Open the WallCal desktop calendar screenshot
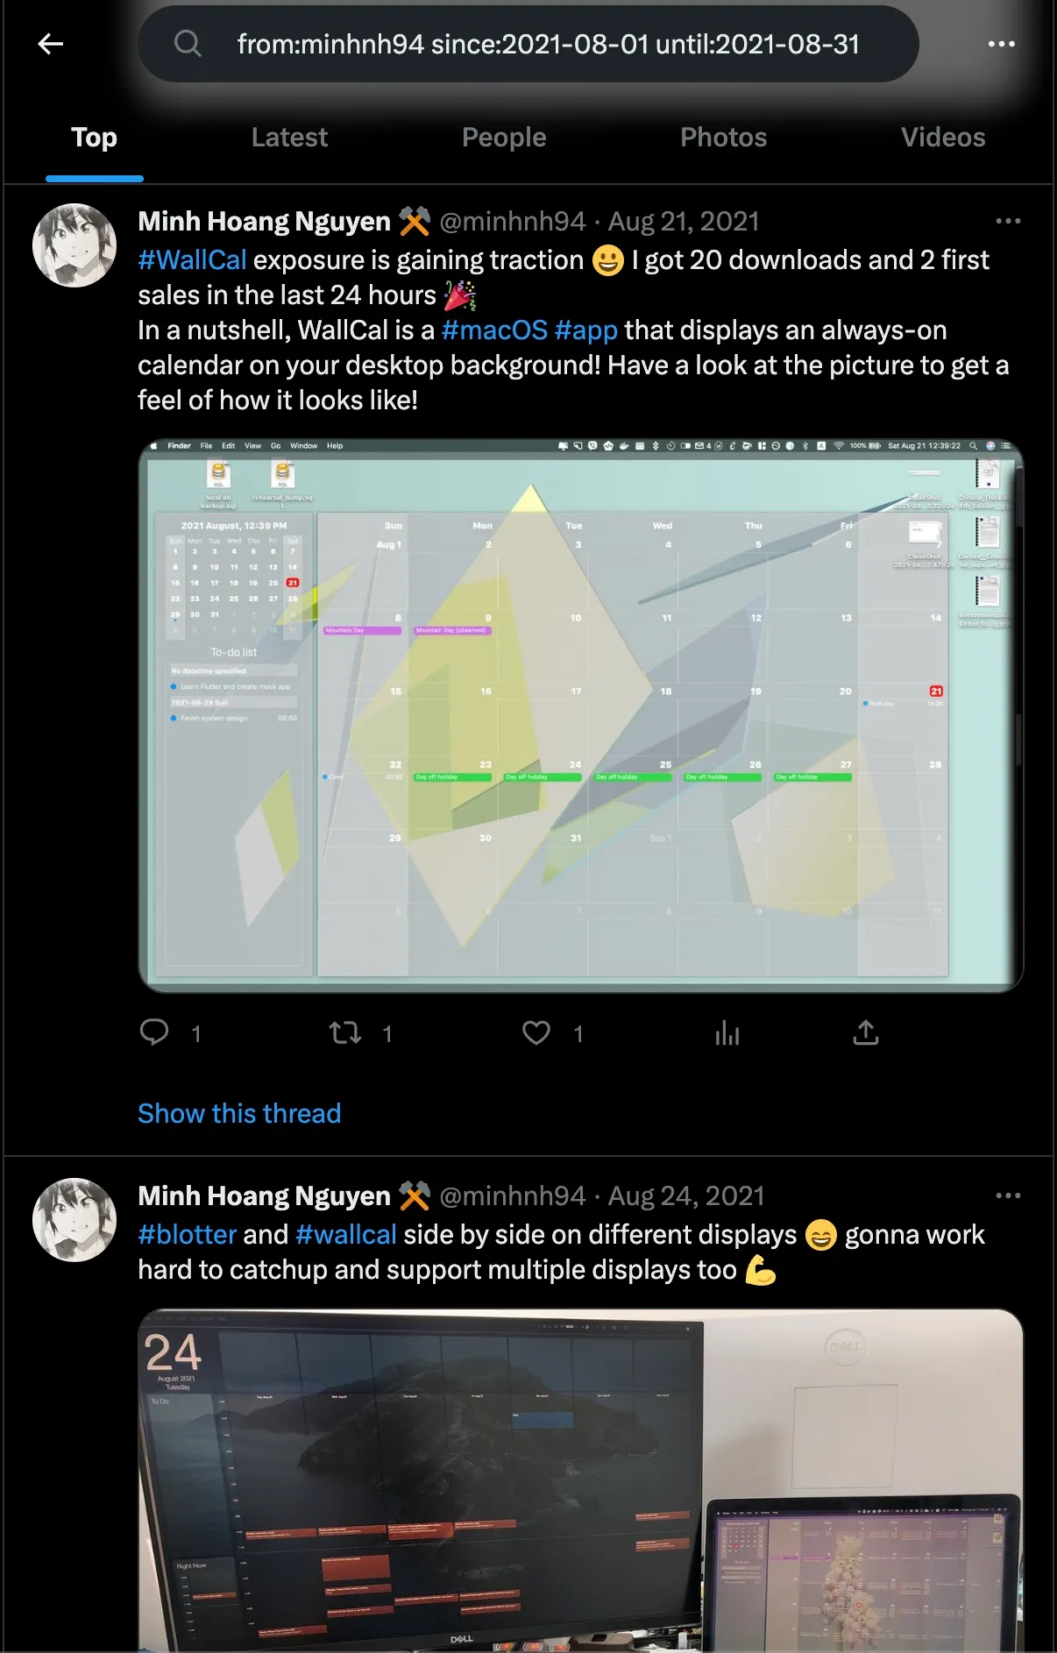 pyautogui.click(x=581, y=715)
